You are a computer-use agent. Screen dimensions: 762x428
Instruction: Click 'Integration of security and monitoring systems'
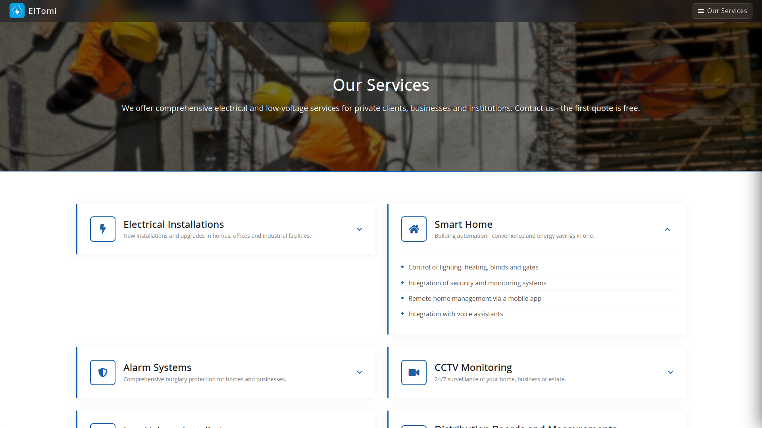(x=477, y=283)
